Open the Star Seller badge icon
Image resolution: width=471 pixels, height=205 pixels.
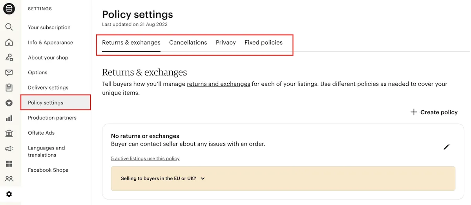pos(9,103)
